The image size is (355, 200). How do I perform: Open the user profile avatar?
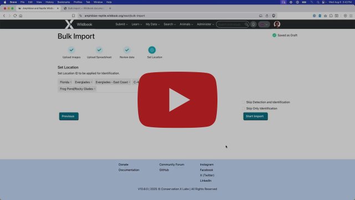[277, 24]
